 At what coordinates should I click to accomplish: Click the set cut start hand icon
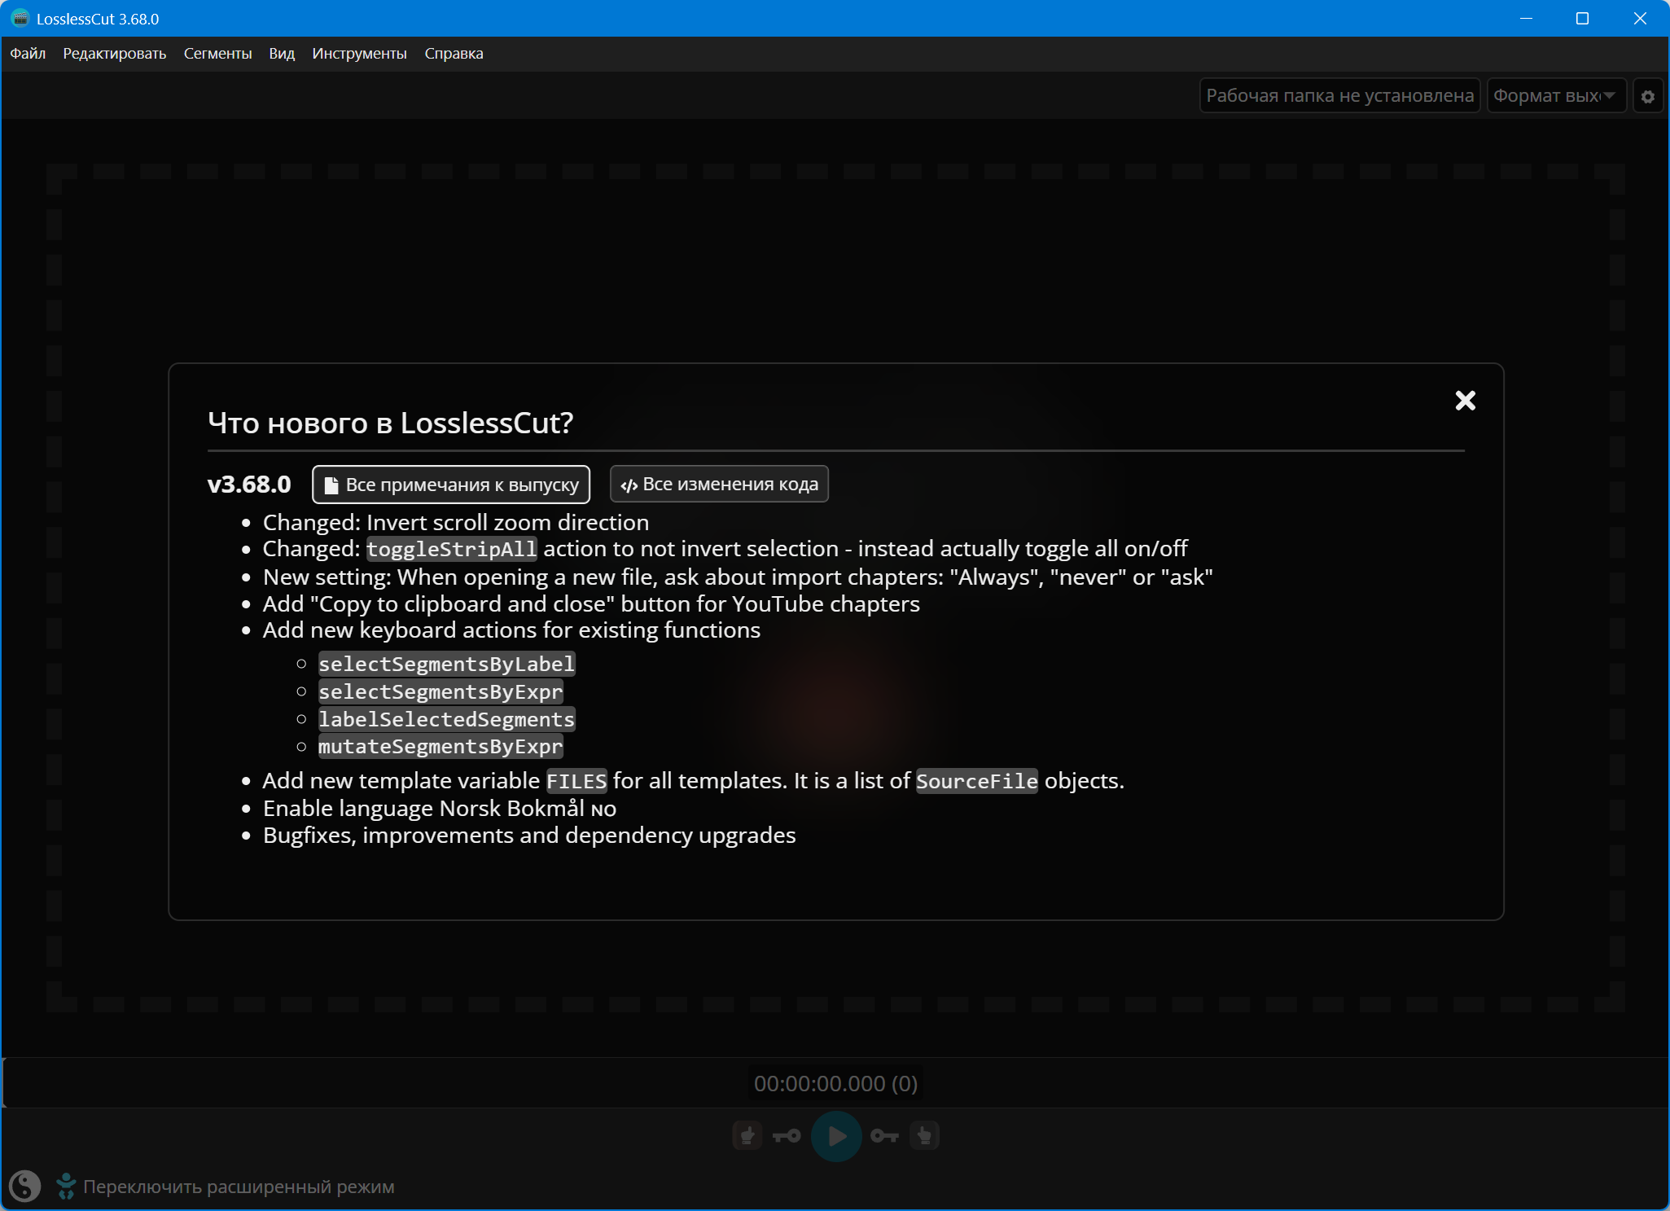coord(747,1135)
